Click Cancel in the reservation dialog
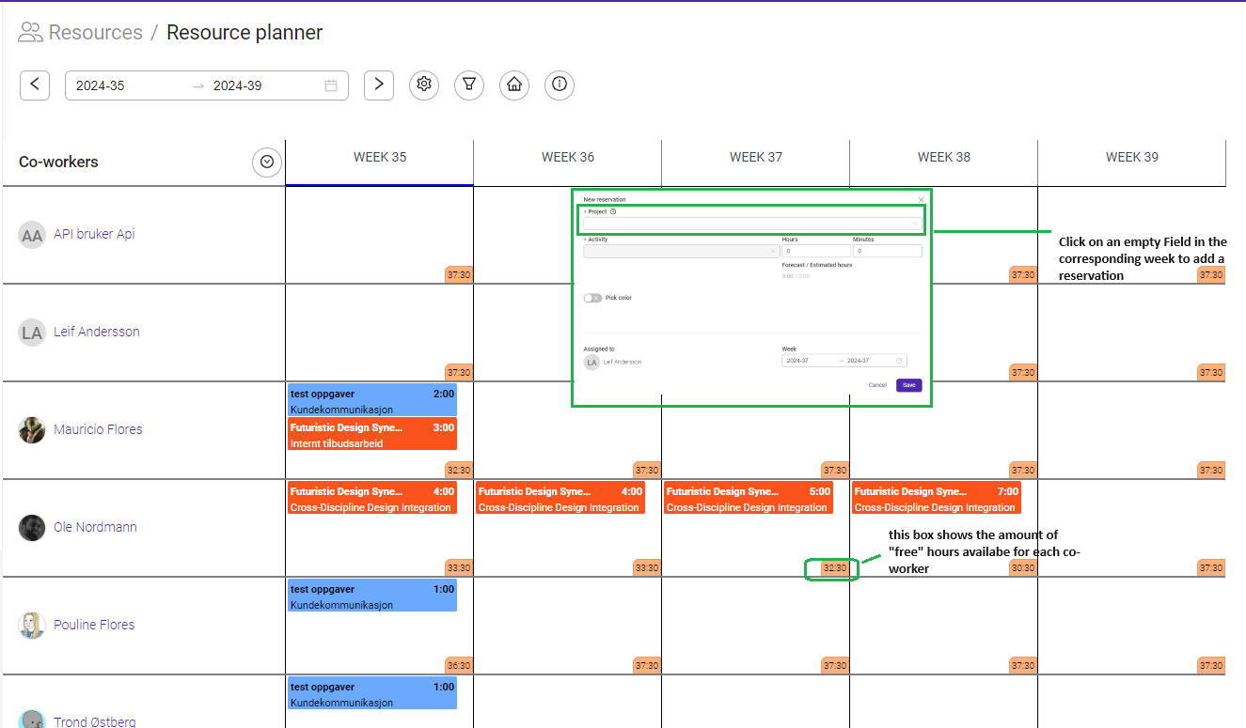The height and width of the screenshot is (728, 1246). tap(877, 385)
